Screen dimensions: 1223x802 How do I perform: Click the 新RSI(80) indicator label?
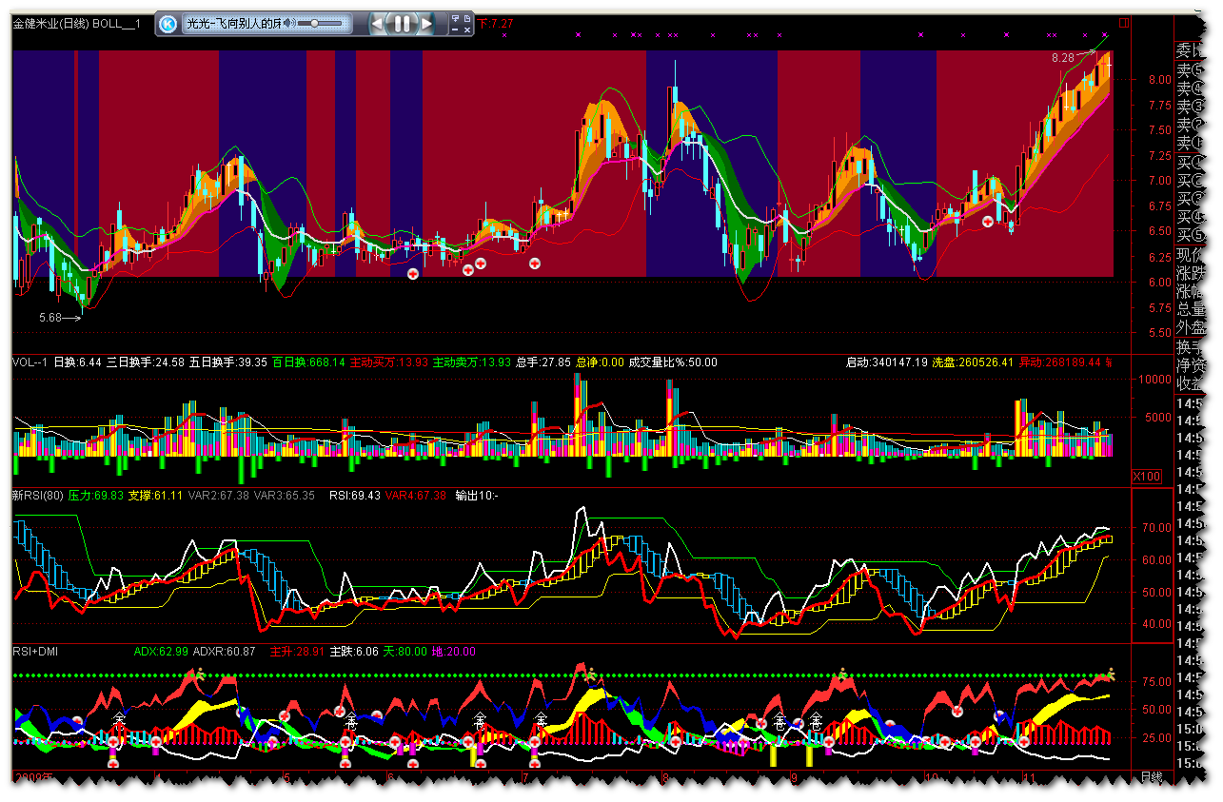tap(37, 496)
